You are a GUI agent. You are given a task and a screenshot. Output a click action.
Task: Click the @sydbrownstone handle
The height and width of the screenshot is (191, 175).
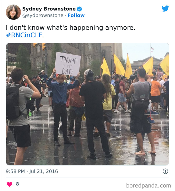(43, 15)
